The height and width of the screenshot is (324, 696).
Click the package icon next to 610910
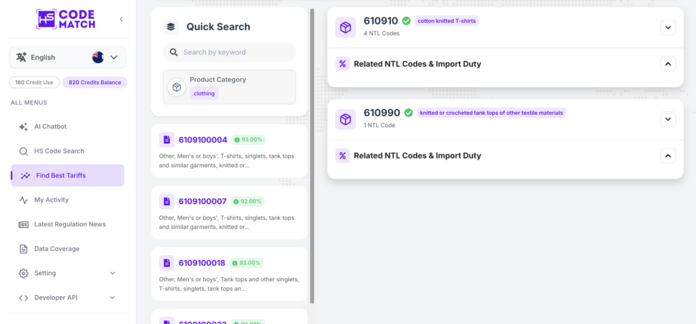[x=345, y=28]
